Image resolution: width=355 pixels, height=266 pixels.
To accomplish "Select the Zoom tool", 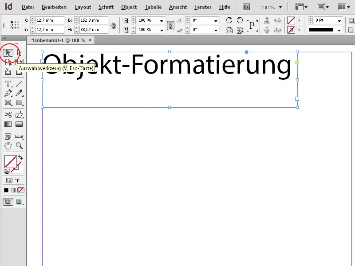I will pyautogui.click(x=19, y=146).
